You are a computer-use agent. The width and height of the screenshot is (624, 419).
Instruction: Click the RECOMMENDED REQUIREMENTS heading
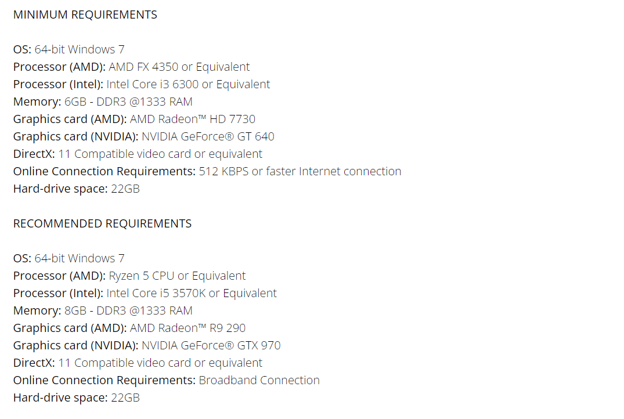[102, 223]
